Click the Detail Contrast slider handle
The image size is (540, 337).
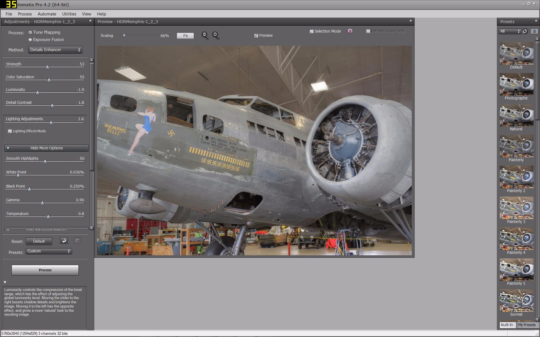(x=52, y=106)
